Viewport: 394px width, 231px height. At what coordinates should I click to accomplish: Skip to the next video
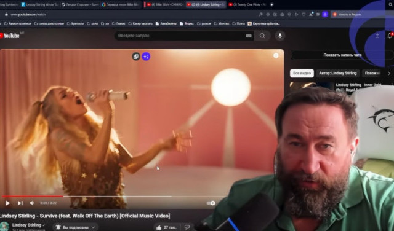[x=20, y=203]
